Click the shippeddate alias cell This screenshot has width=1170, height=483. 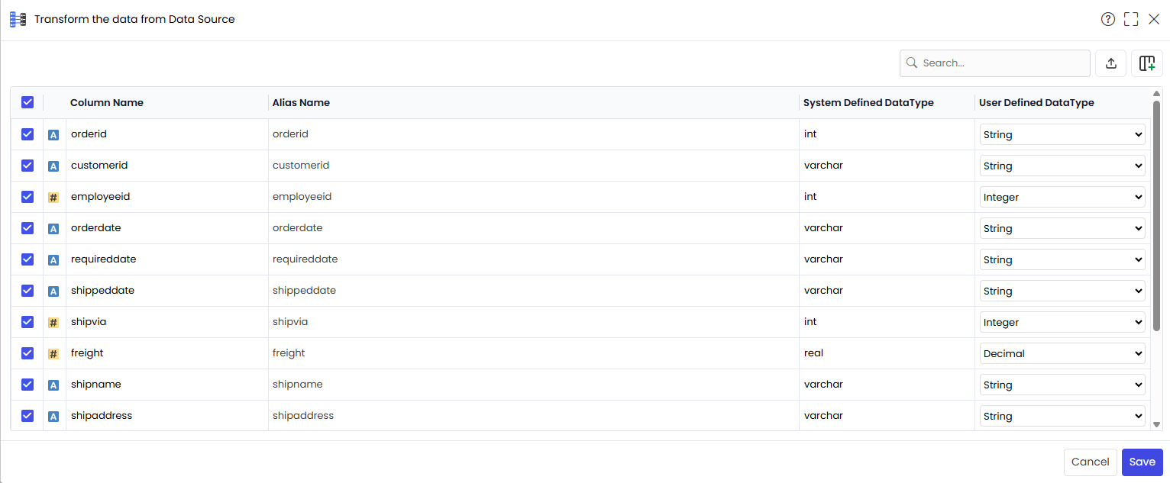(x=533, y=291)
